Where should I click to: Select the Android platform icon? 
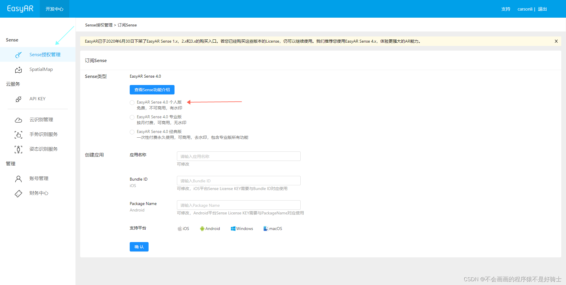(202, 229)
